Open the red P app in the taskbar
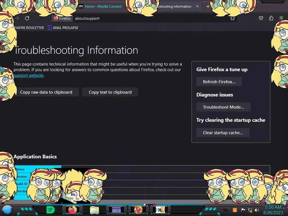The width and height of the screenshot is (288, 216). coord(138,210)
